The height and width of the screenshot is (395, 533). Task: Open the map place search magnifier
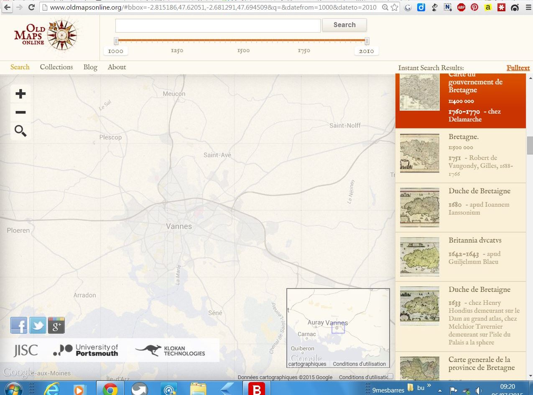20,131
